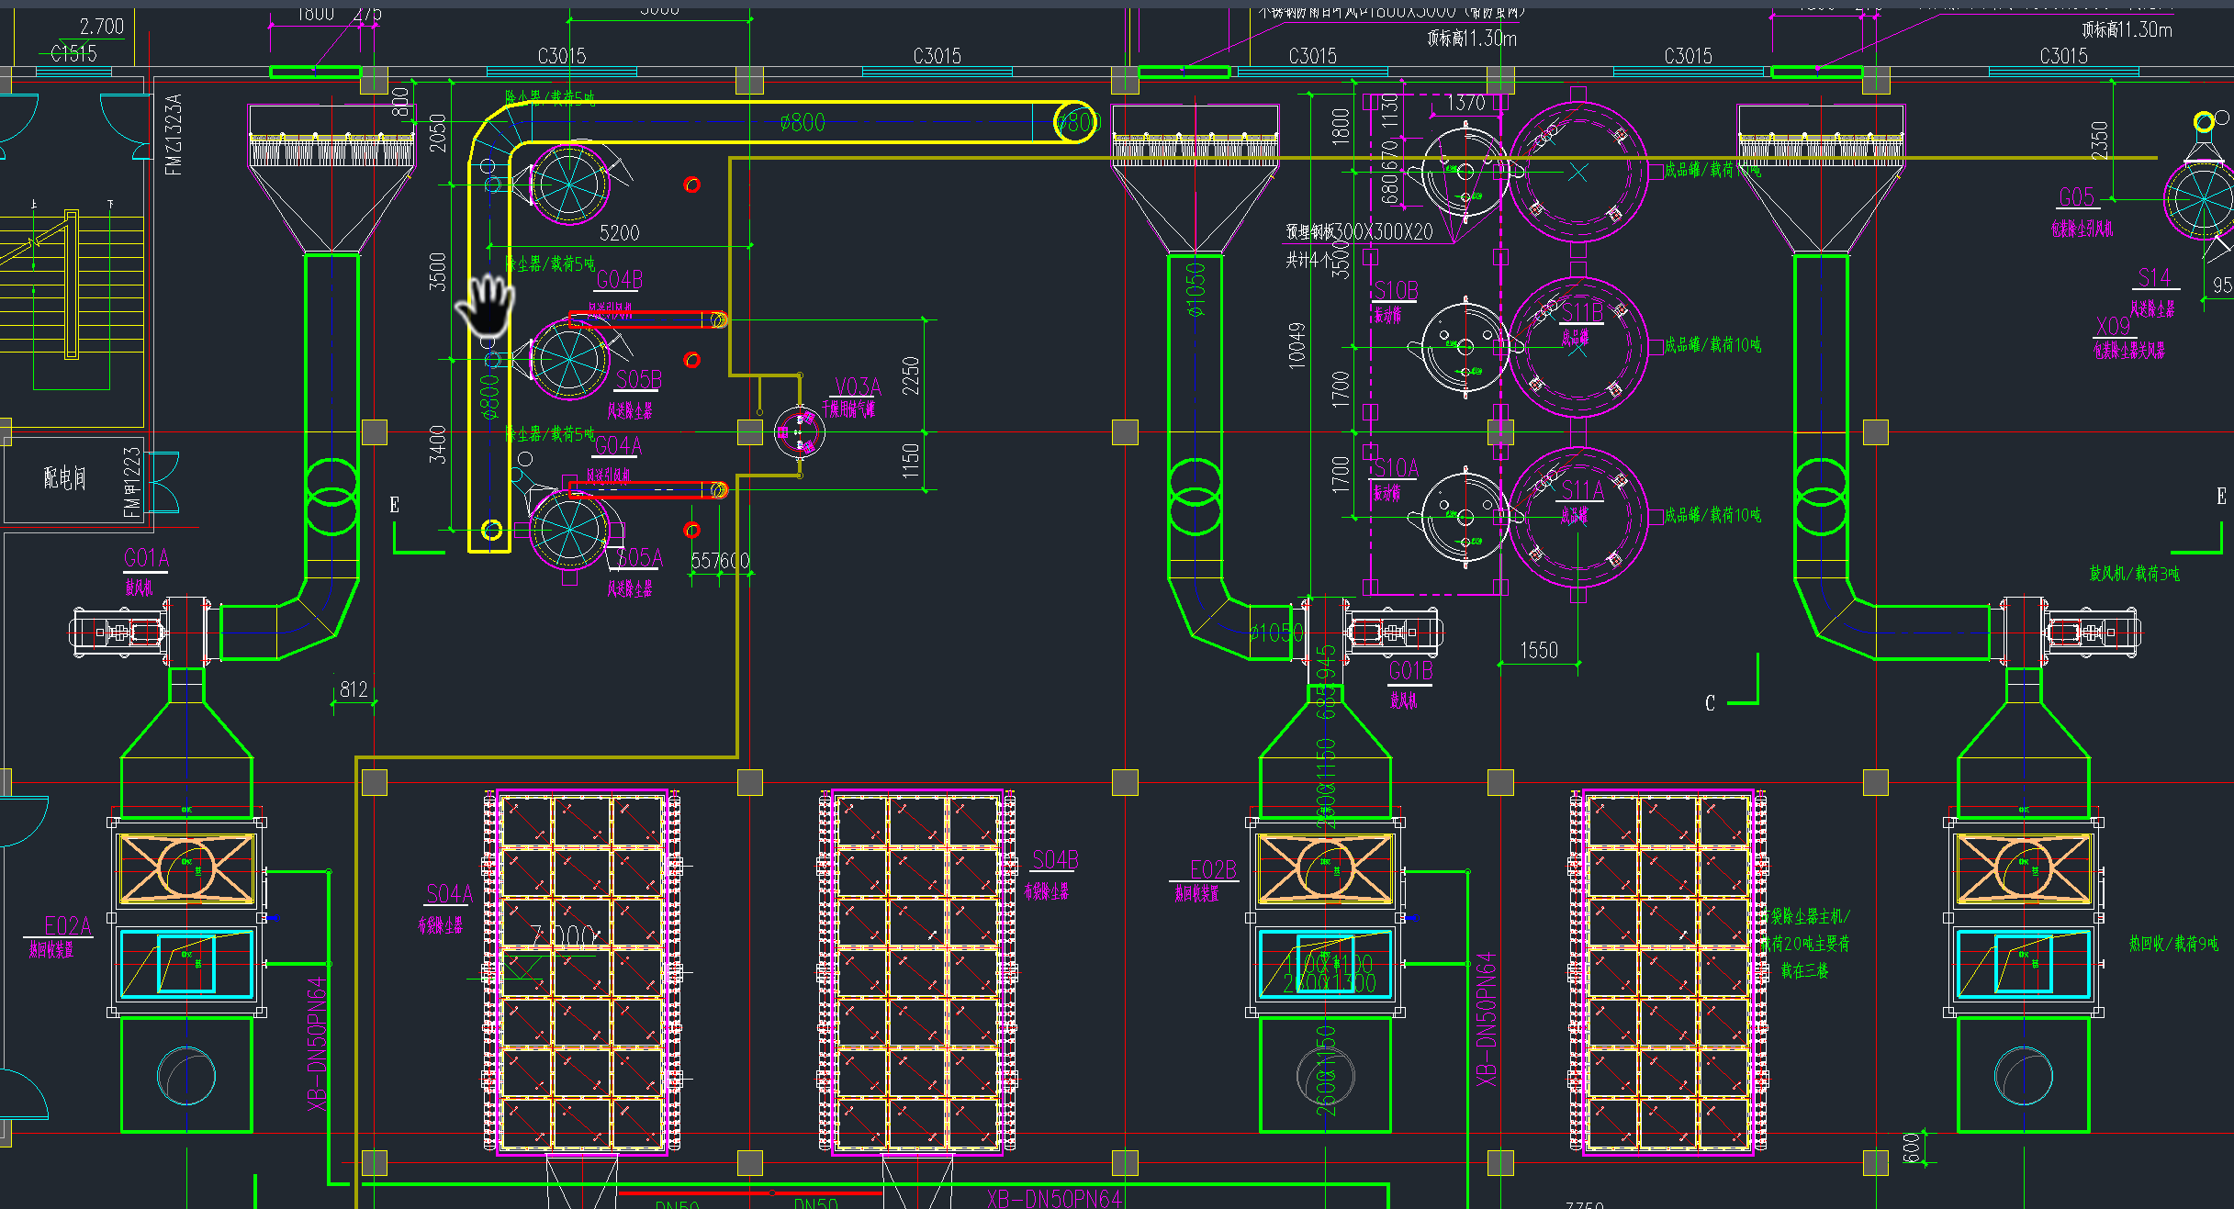Click the G01A blower label
2234x1209 pixels.
tap(146, 558)
